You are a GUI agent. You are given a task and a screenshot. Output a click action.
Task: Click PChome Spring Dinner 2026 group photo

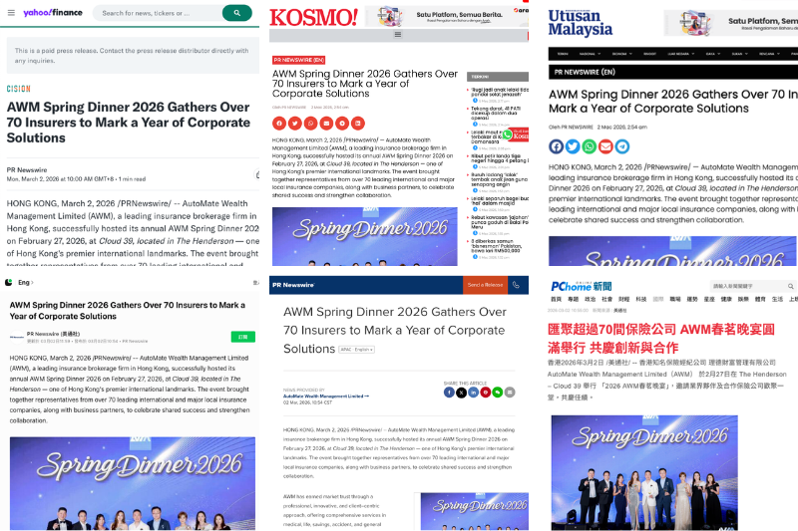point(644,472)
